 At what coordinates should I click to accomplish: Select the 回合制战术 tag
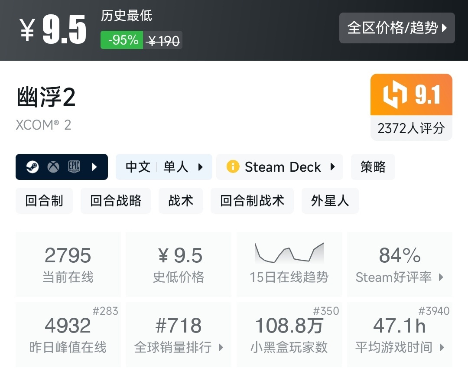[x=252, y=200]
